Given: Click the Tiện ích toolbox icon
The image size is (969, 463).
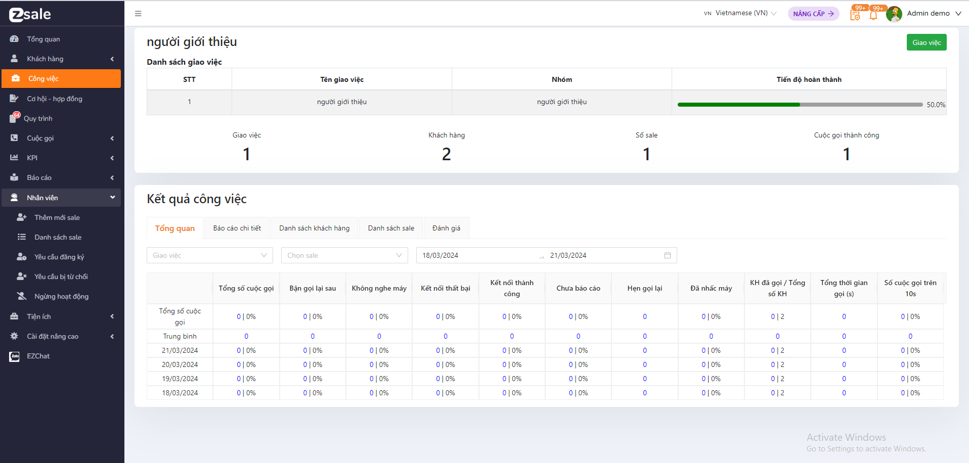Looking at the screenshot, I should (14, 316).
